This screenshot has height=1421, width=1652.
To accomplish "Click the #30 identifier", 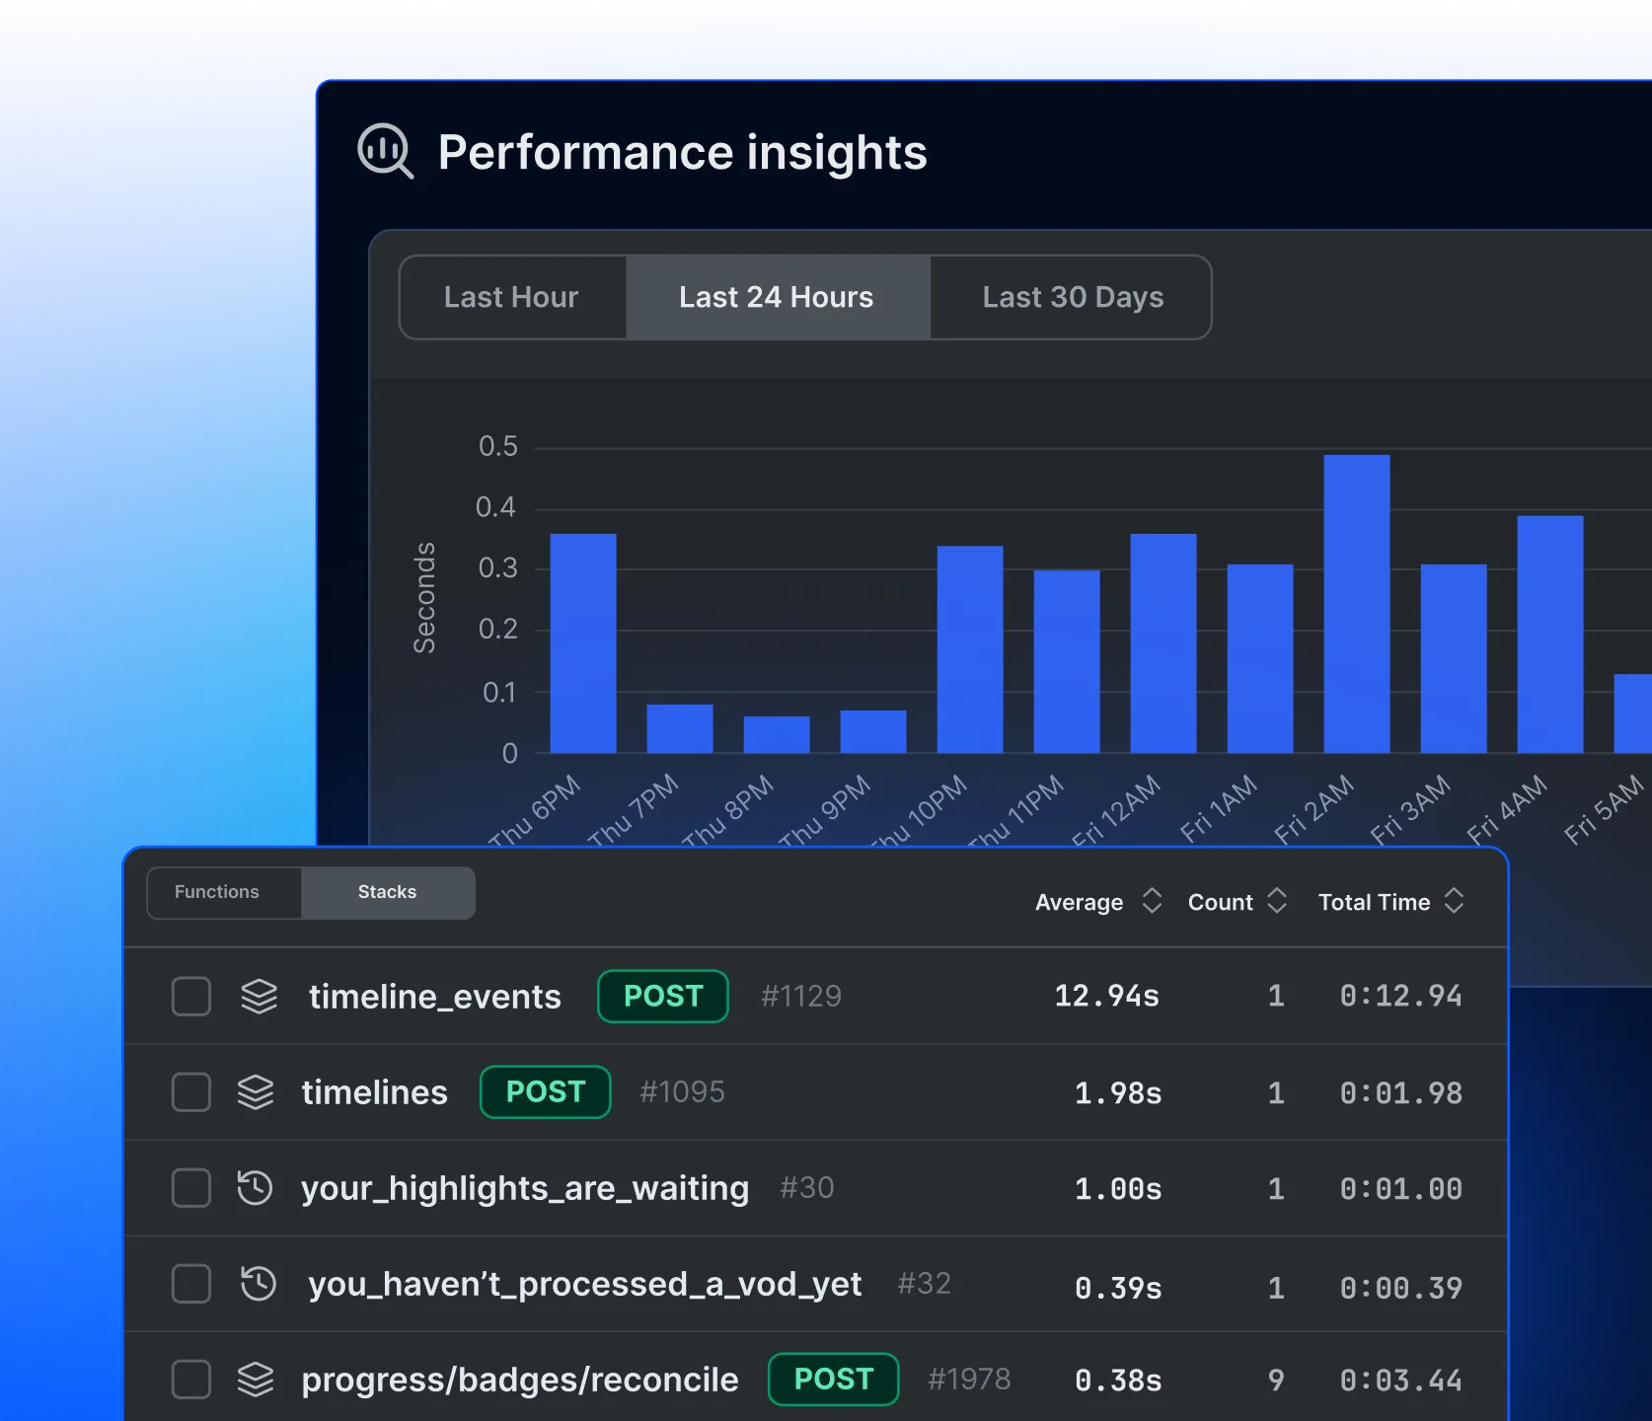I will (x=807, y=1188).
